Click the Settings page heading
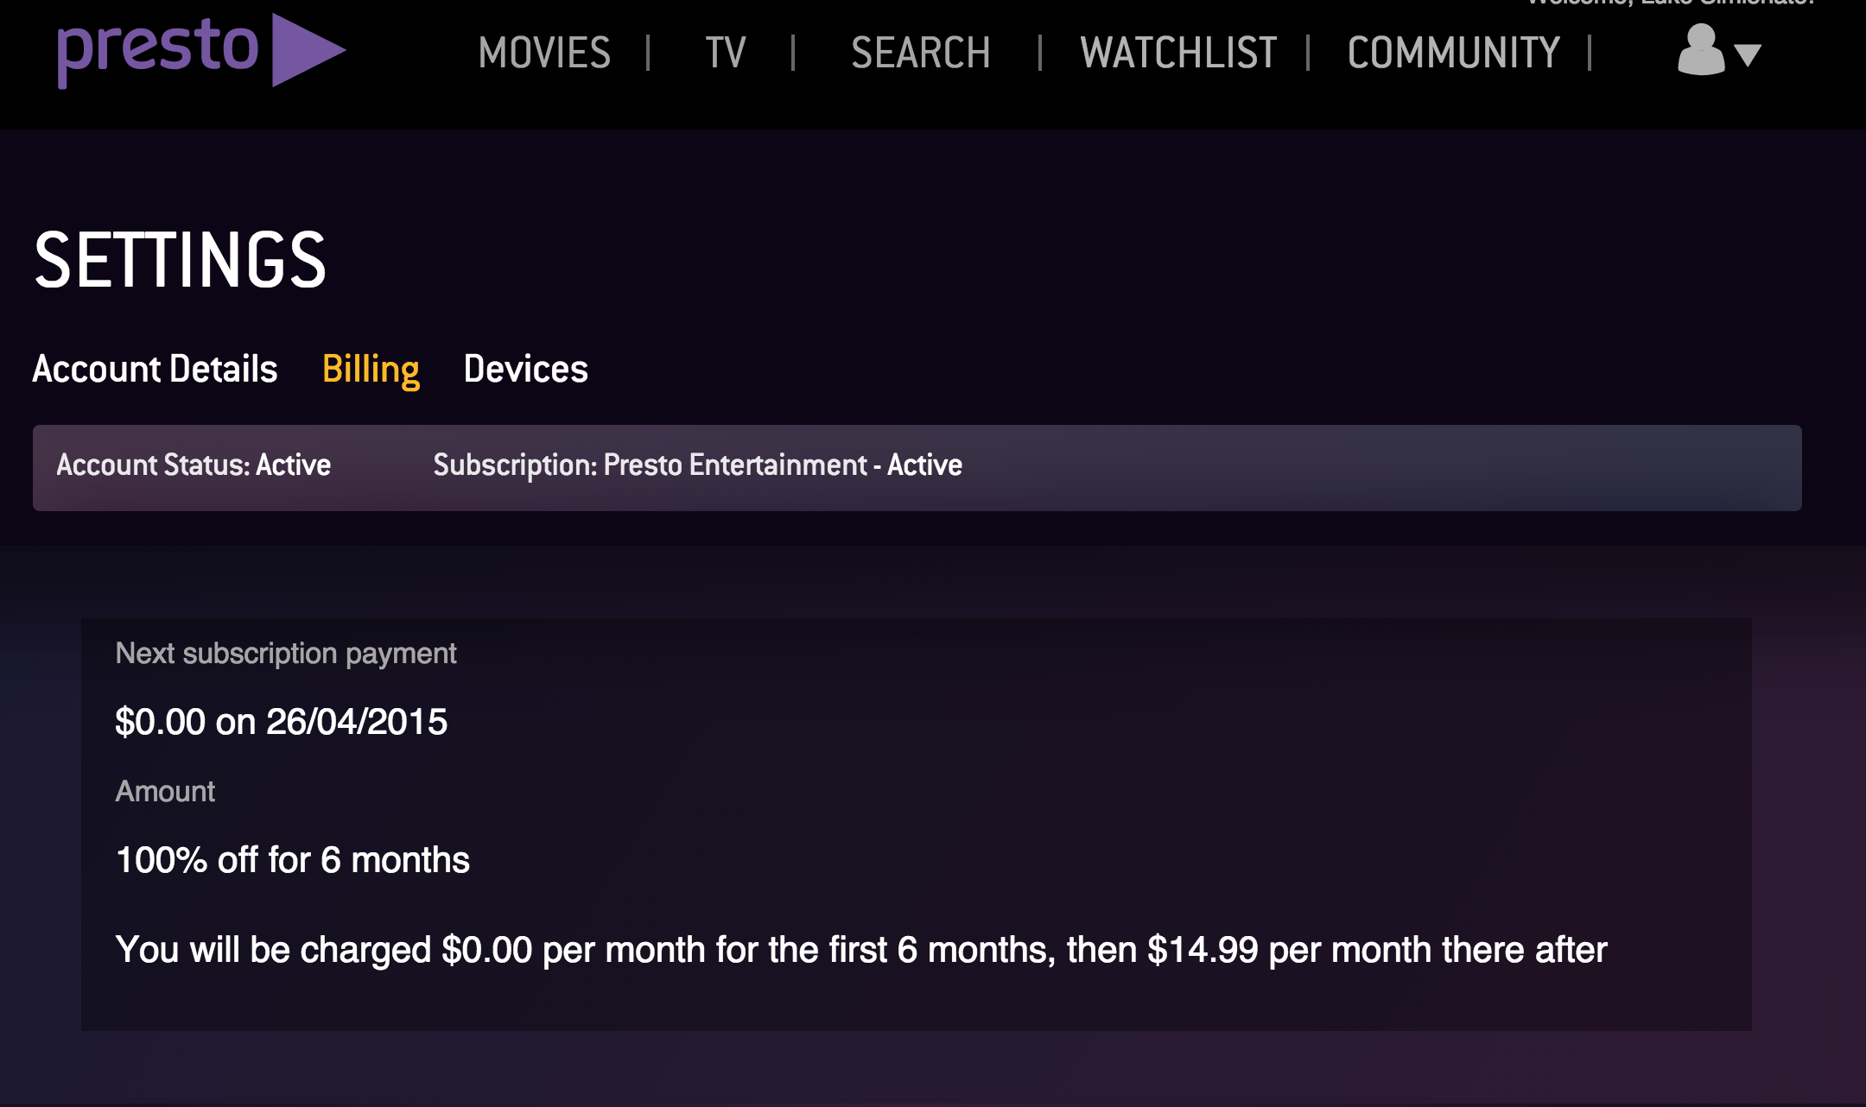This screenshot has height=1107, width=1866. [180, 260]
